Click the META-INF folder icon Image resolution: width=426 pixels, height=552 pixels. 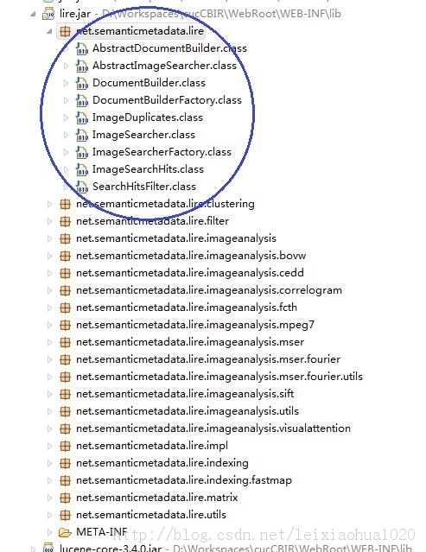coord(65,532)
